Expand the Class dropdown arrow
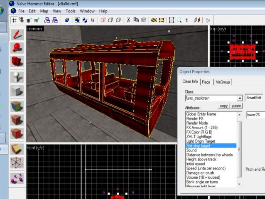 coord(240,98)
